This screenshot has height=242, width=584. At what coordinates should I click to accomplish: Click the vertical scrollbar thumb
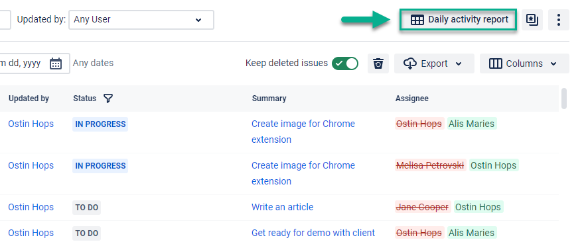coord(564,99)
